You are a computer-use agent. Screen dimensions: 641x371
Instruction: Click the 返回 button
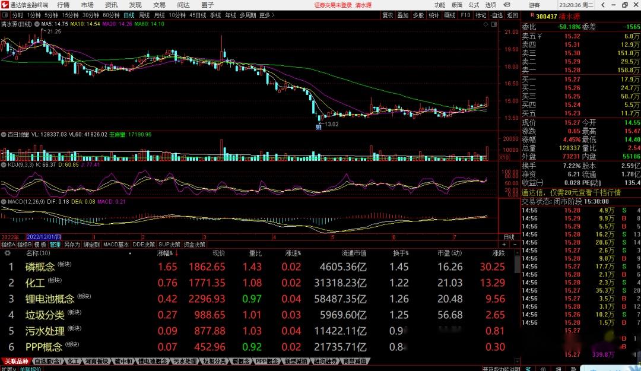(513, 15)
